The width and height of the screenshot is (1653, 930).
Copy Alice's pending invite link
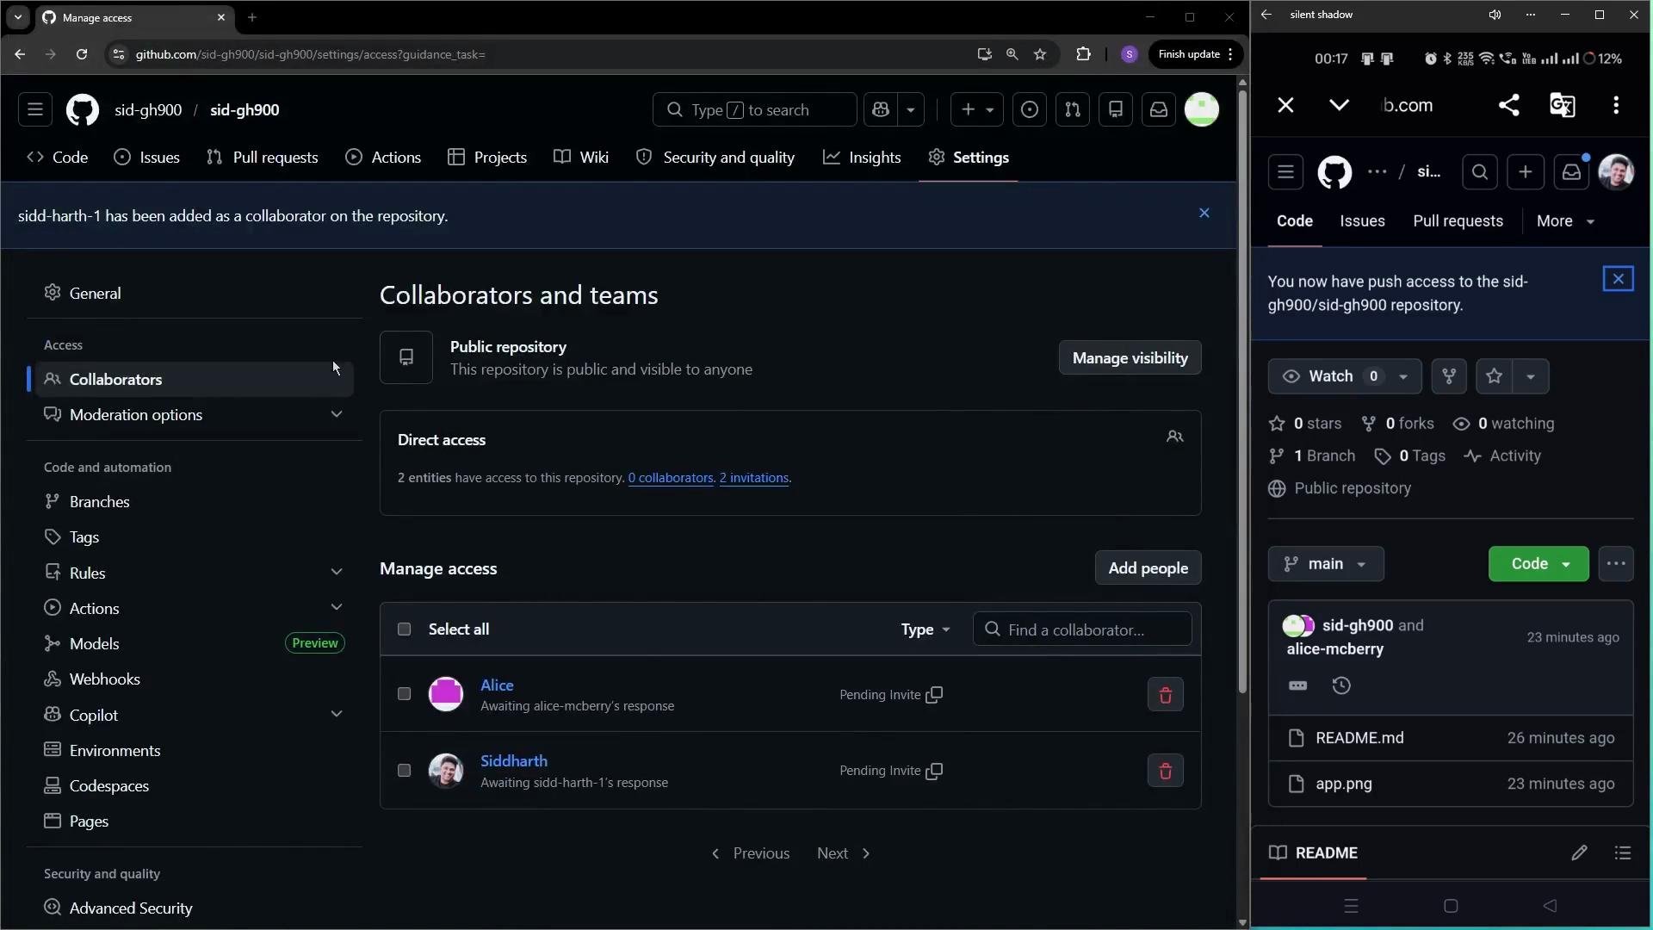pyautogui.click(x=934, y=695)
